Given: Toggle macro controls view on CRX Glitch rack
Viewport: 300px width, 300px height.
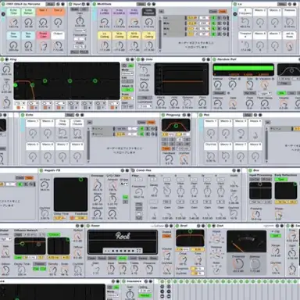Looking at the screenshot, I should click(3, 14).
